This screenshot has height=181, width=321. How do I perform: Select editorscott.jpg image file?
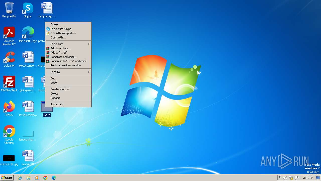pyautogui.click(x=9, y=160)
